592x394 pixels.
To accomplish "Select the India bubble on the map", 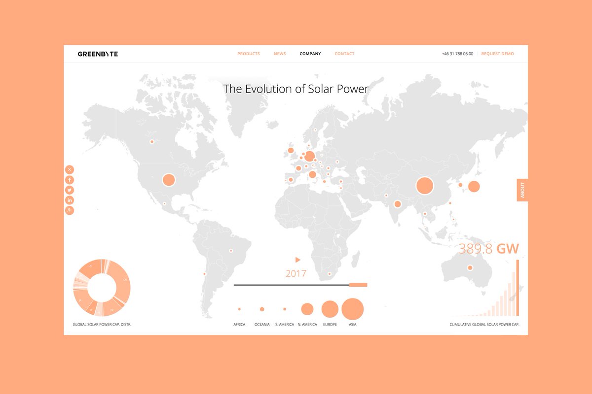I will tap(397, 204).
